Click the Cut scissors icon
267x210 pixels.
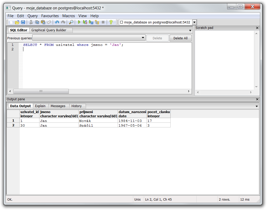(31, 22)
